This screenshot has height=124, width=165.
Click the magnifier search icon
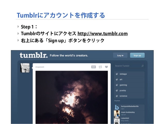(142, 66)
